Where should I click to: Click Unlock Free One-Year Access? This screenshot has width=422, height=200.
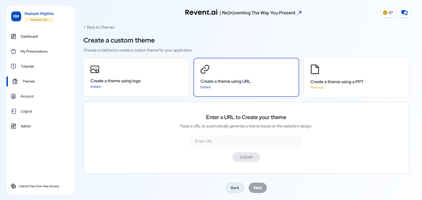(x=39, y=186)
